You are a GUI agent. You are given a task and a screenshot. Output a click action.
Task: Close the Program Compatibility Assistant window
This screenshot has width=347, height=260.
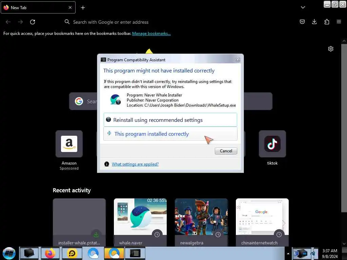click(x=238, y=60)
